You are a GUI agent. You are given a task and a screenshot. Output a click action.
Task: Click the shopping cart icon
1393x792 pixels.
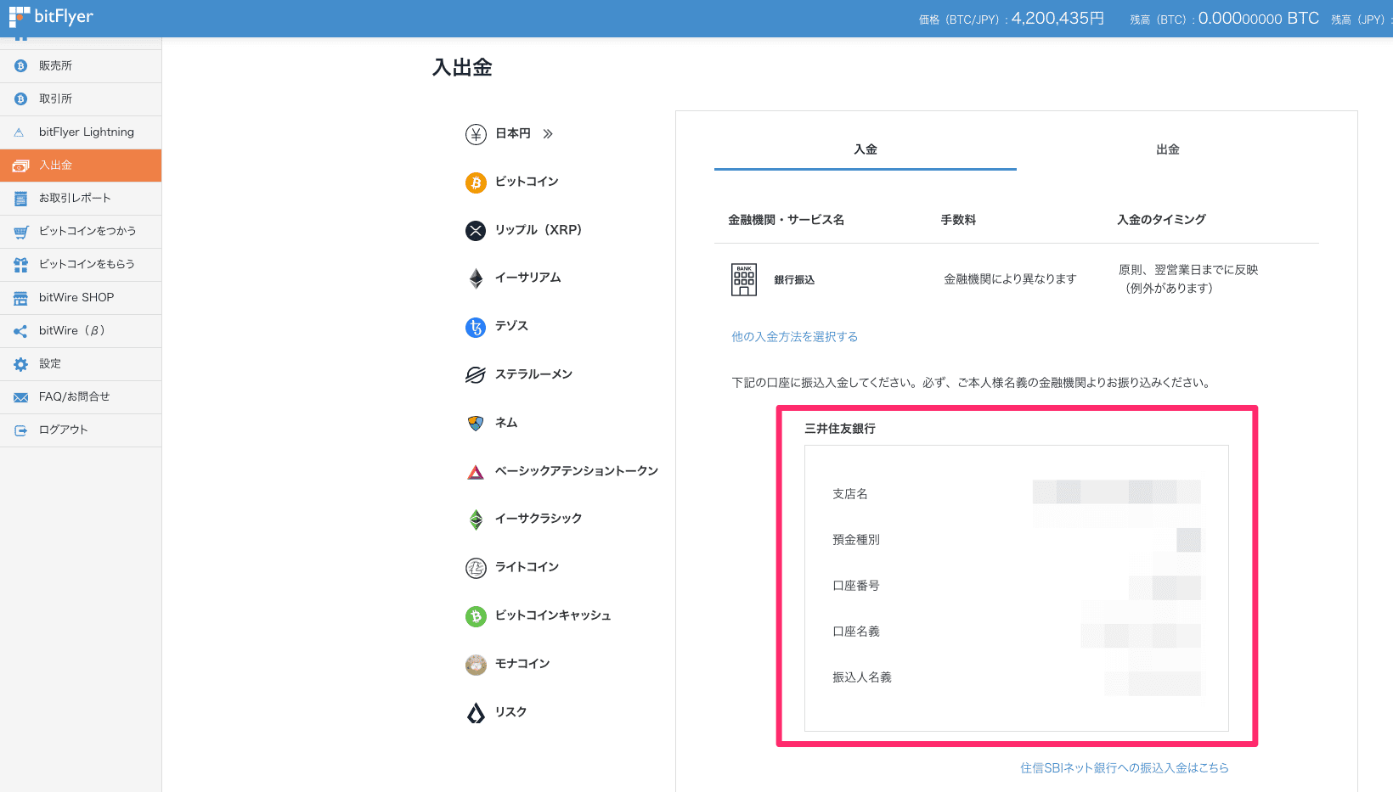point(20,232)
